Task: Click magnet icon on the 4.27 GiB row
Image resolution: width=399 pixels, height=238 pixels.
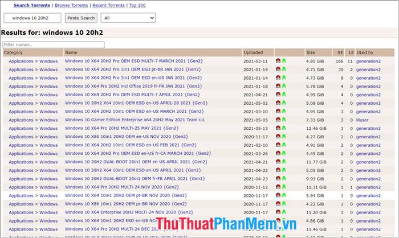Action: click(x=278, y=136)
